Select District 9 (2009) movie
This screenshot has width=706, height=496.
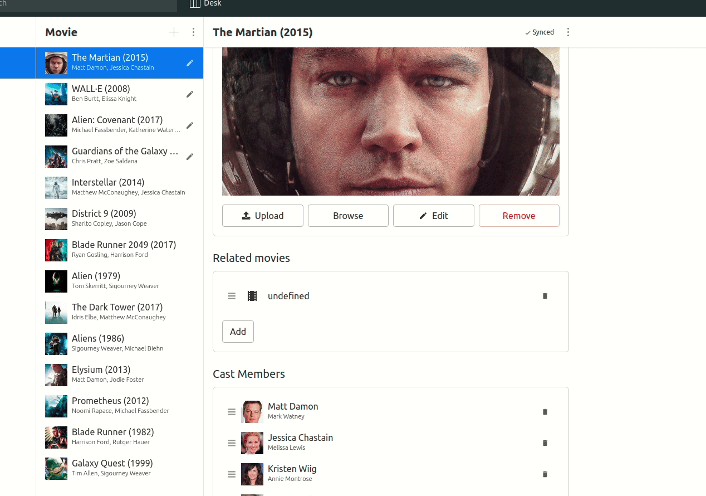click(120, 219)
